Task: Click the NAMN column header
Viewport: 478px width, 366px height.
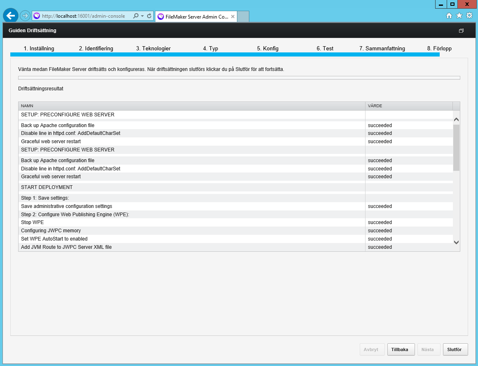Action: [x=192, y=106]
